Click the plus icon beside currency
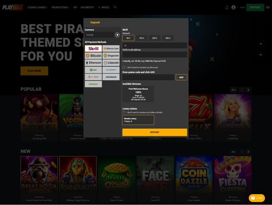The height and width of the screenshot is (205, 272). (x=117, y=35)
